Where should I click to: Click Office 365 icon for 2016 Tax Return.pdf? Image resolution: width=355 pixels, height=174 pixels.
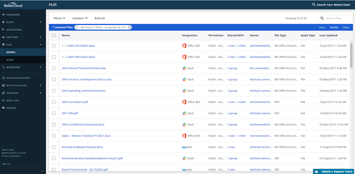(184, 102)
